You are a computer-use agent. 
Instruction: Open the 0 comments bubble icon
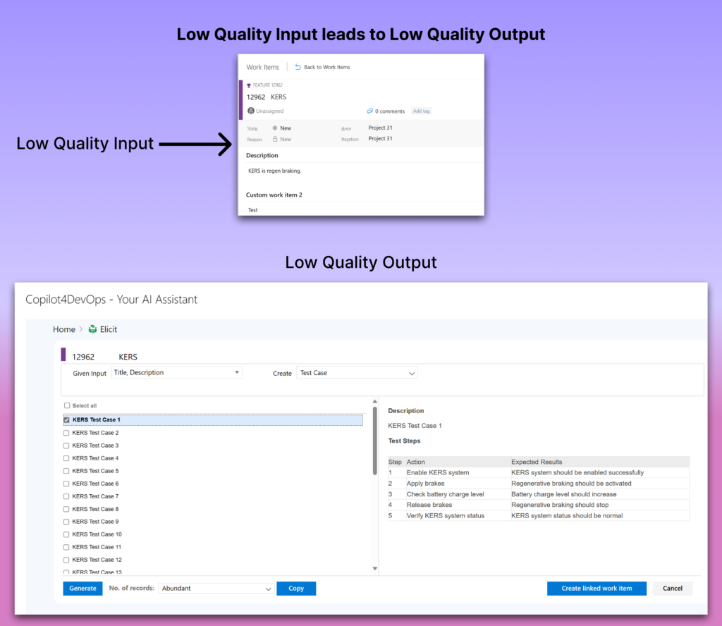point(369,111)
